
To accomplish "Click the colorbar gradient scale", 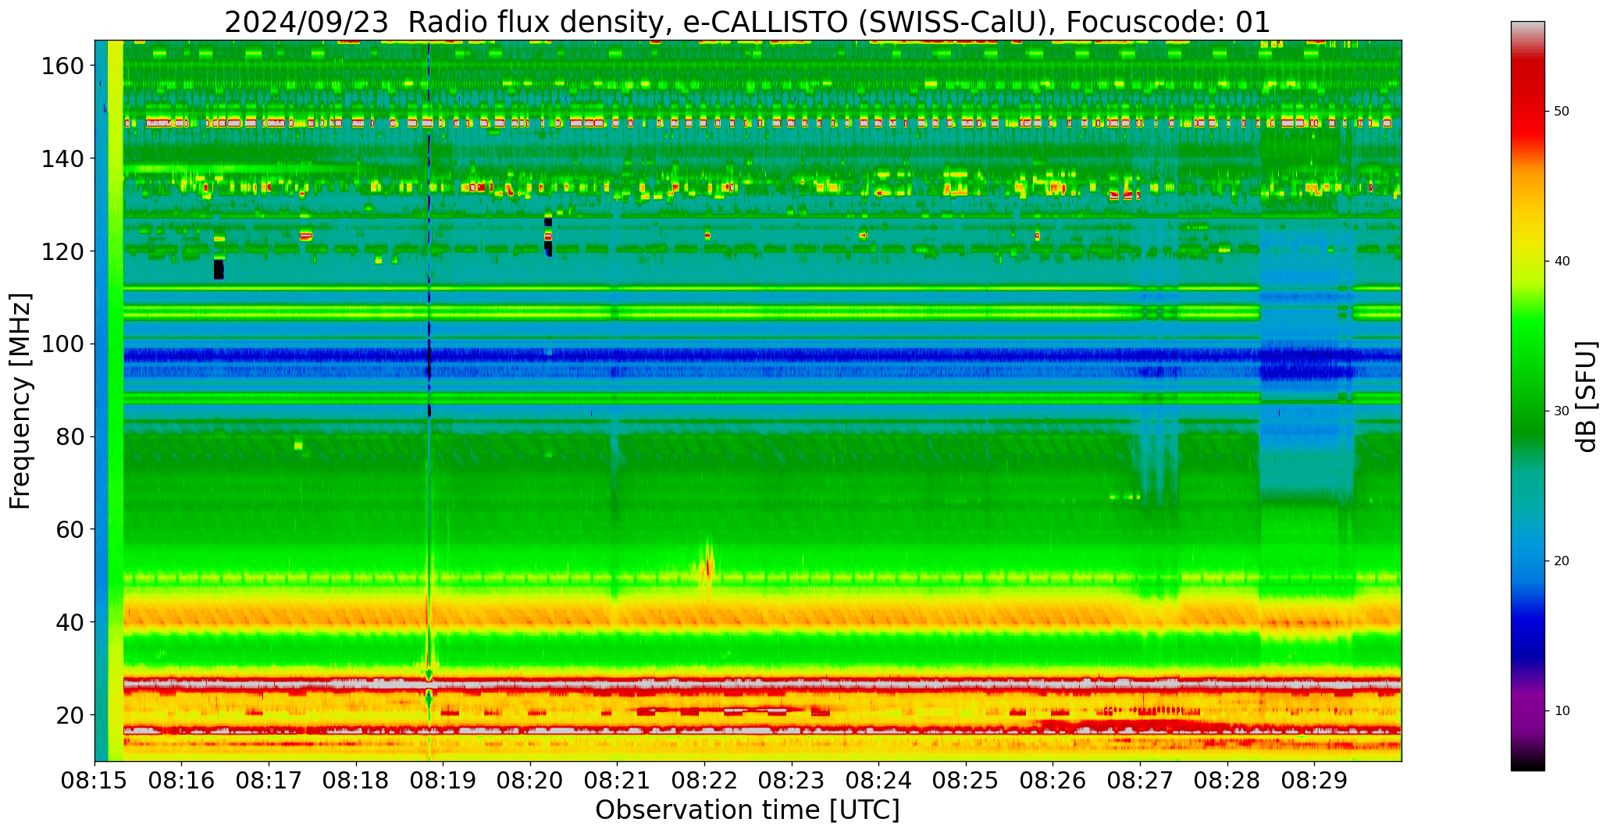I will 1527,396.
